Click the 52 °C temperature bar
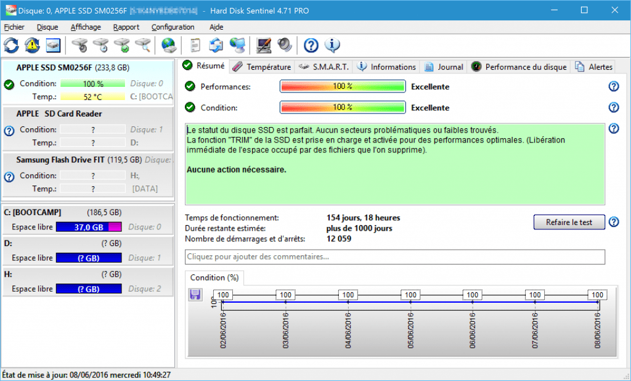Image resolution: width=631 pixels, height=381 pixels. pos(93,97)
